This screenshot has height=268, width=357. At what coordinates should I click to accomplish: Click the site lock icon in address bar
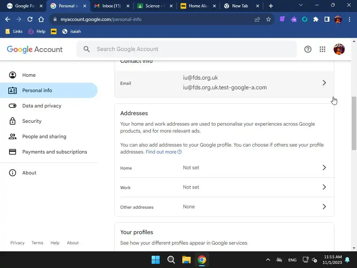tap(55, 20)
